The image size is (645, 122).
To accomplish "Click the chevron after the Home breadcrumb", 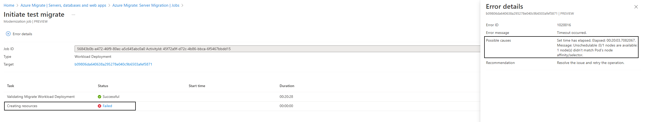I will coord(18,5).
